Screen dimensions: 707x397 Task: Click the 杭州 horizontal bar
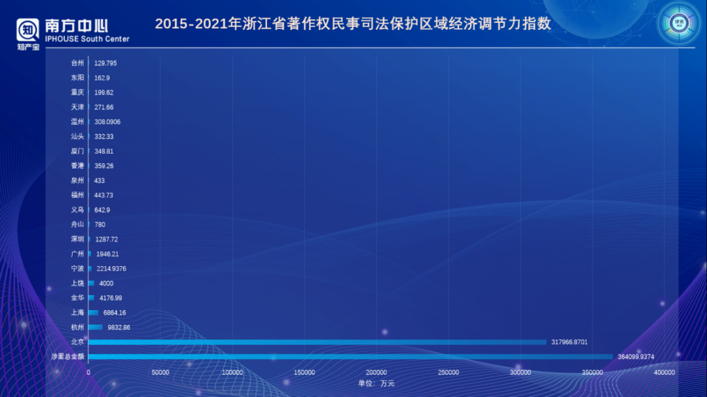coord(96,327)
